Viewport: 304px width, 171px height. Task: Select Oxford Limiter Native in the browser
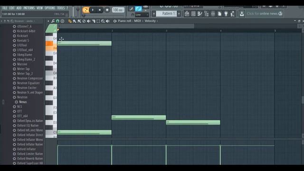coord(30,154)
